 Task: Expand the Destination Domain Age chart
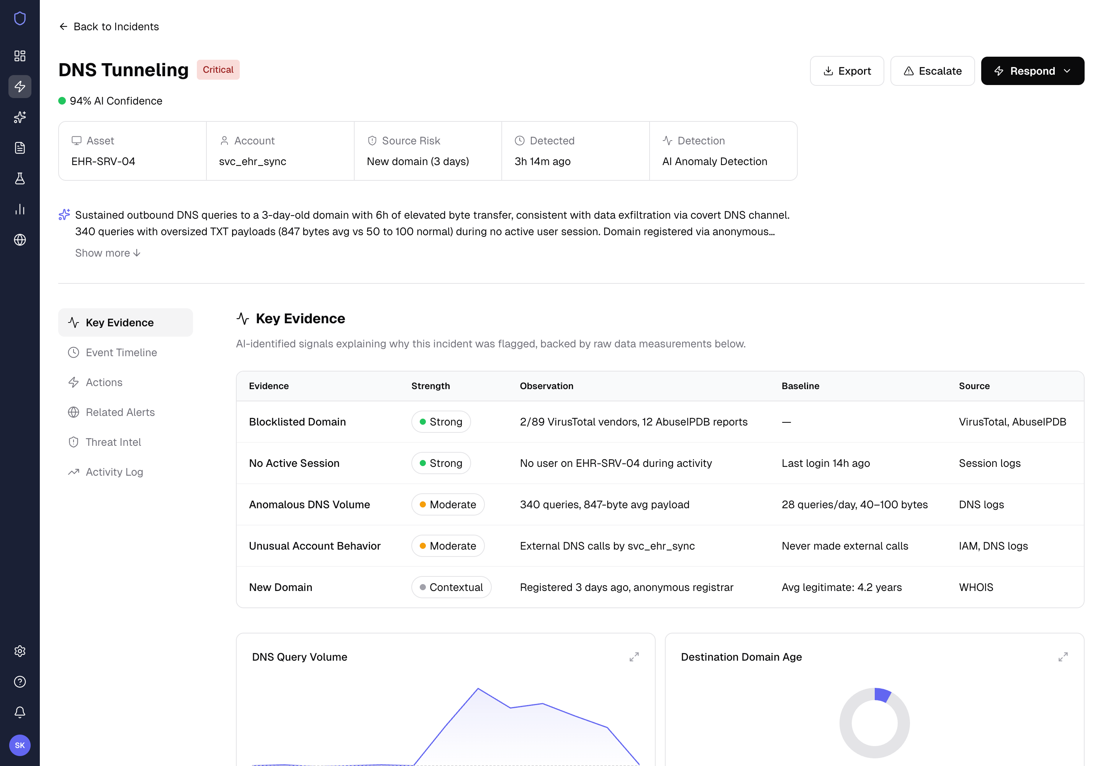click(x=1063, y=656)
